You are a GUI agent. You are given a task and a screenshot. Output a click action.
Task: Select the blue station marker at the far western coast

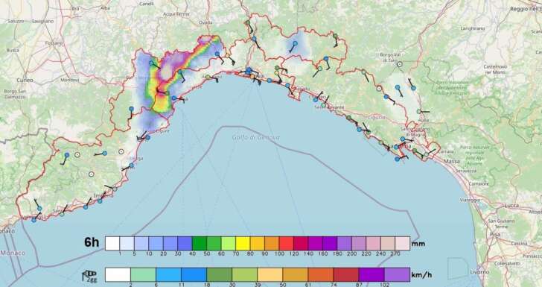(34, 220)
